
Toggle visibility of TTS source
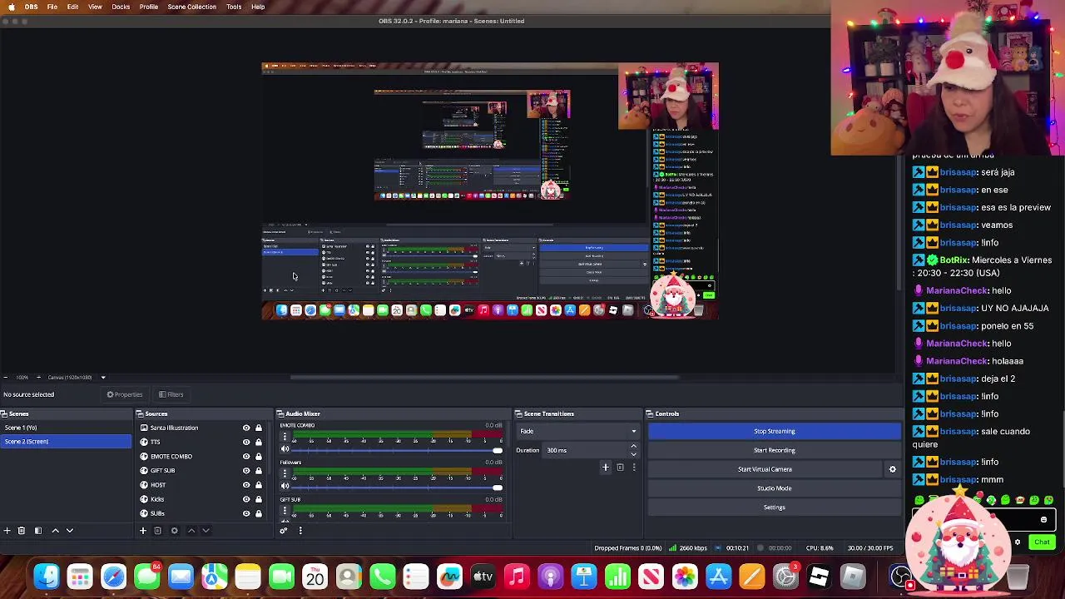tap(246, 442)
